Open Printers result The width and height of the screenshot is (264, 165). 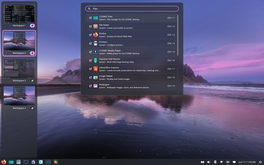pyautogui.click(x=132, y=43)
